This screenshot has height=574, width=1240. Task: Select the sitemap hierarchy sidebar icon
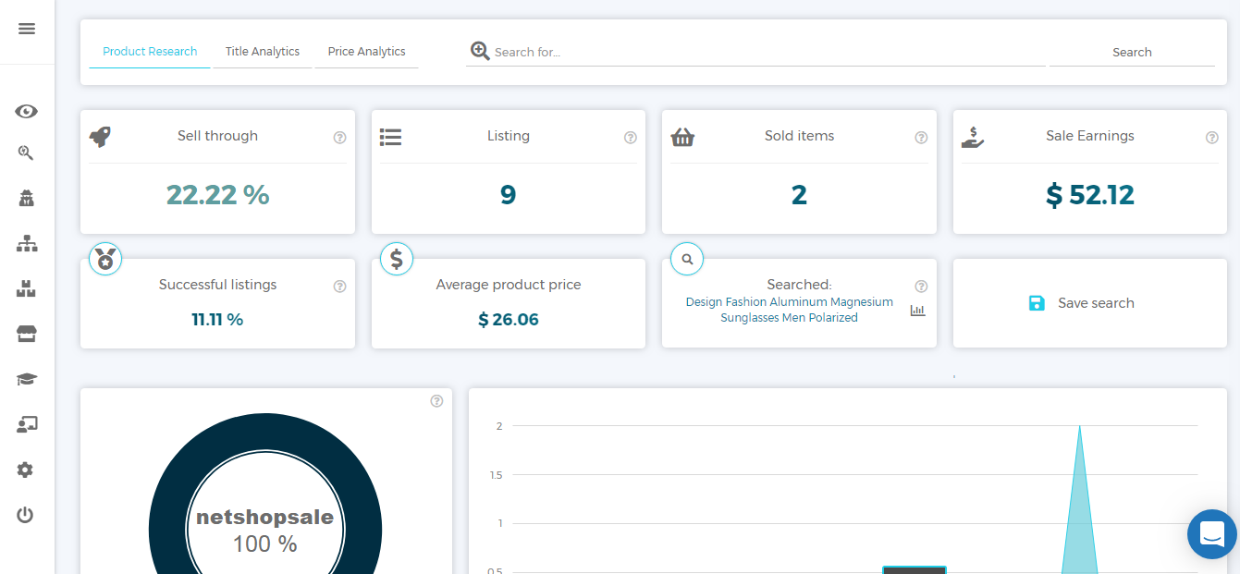[x=26, y=244]
